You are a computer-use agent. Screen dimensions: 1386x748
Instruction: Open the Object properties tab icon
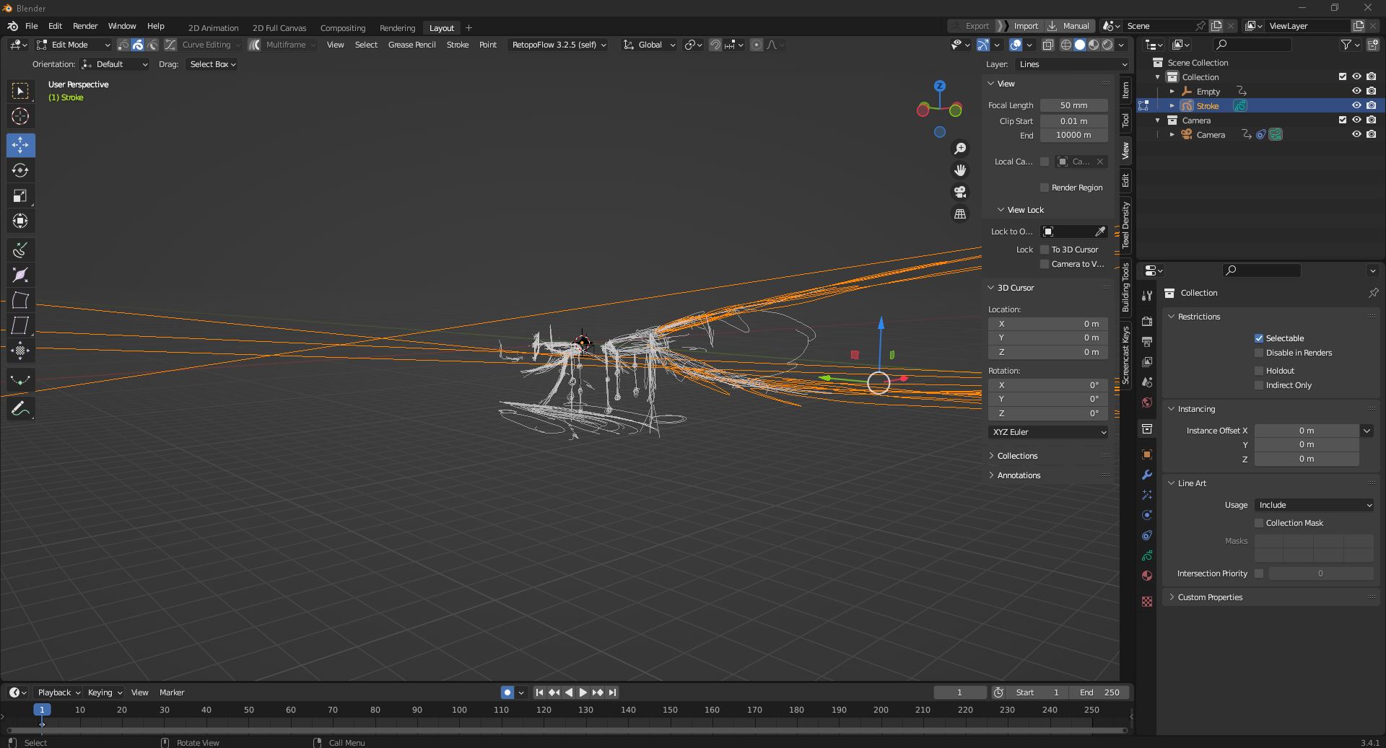[1147, 454]
